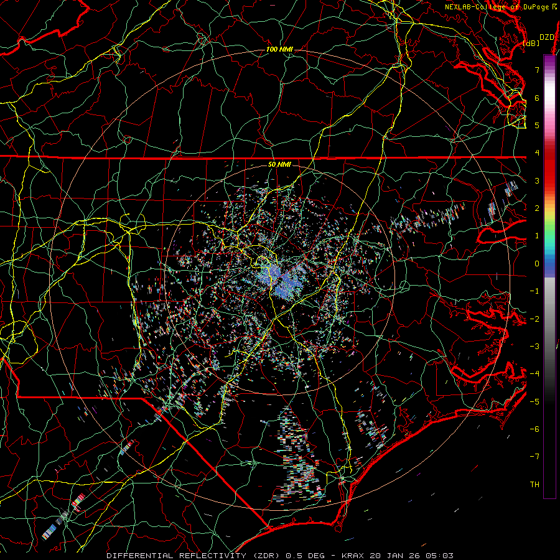Click the ZDR color scale bar
This screenshot has height=560, width=560.
(549, 276)
